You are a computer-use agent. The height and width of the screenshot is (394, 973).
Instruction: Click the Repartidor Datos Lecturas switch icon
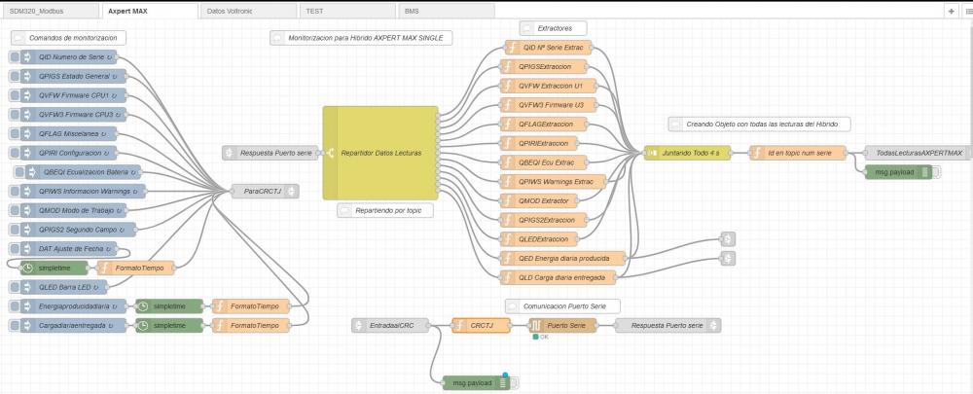(x=330, y=154)
